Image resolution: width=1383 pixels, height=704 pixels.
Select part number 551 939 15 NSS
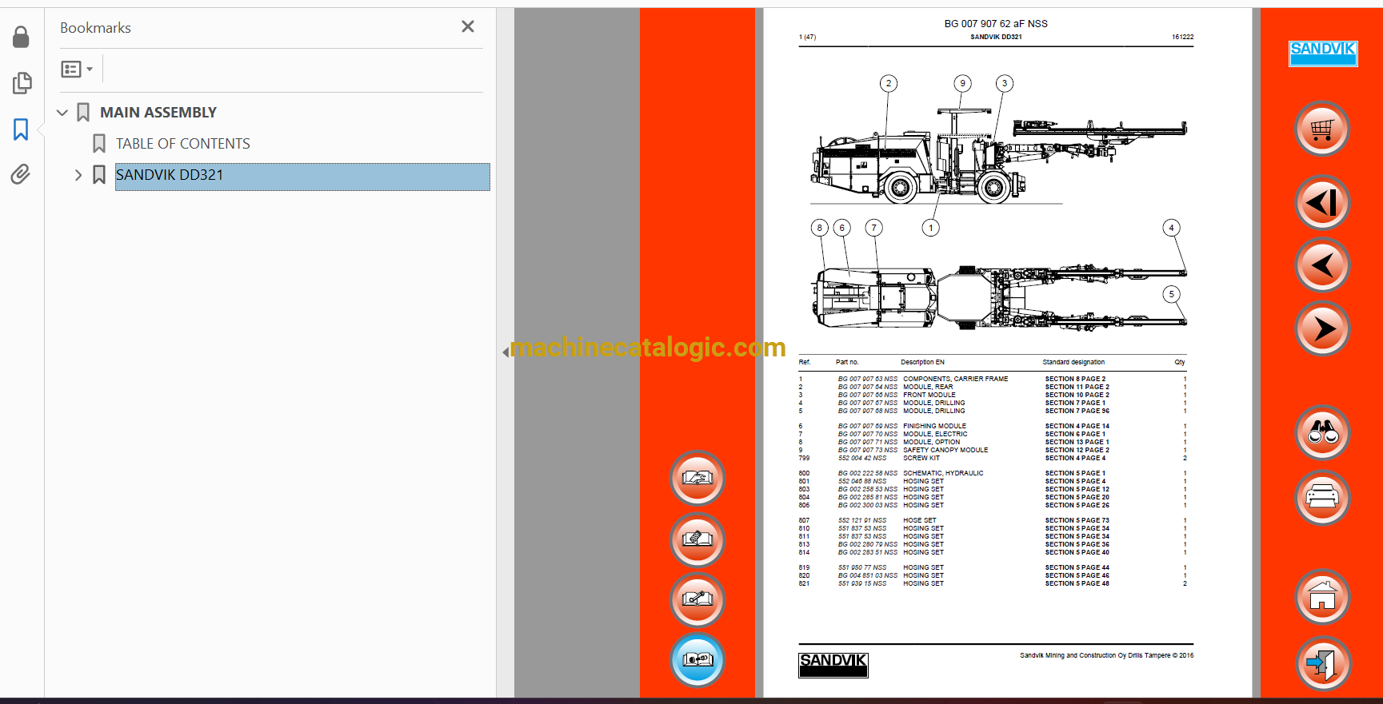(x=862, y=583)
